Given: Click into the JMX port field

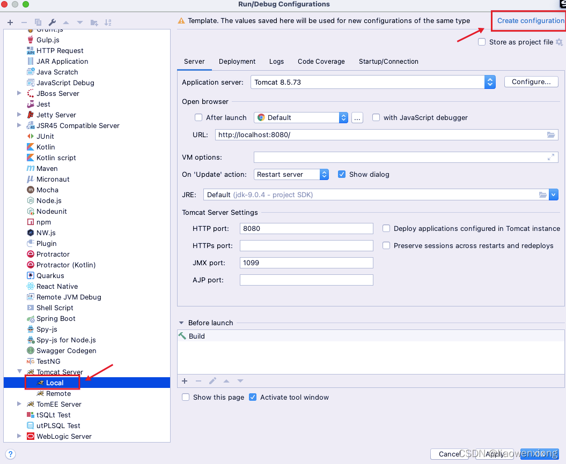Looking at the screenshot, I should (306, 263).
